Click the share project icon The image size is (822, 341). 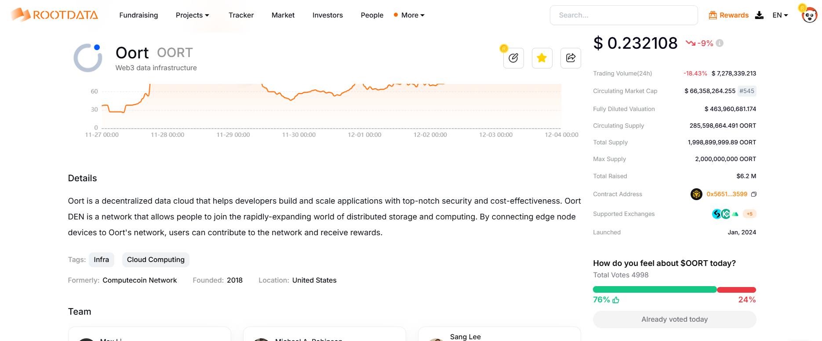coord(571,58)
